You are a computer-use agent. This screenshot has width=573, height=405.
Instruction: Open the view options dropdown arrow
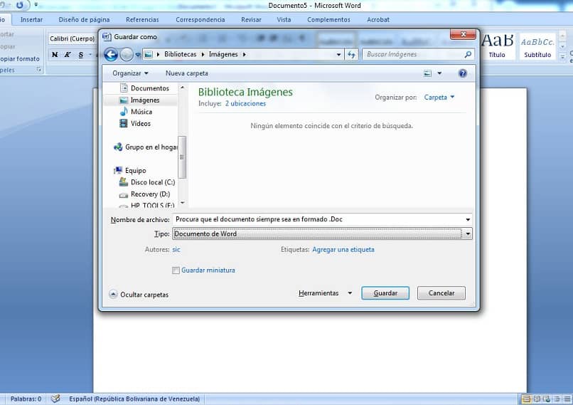439,73
